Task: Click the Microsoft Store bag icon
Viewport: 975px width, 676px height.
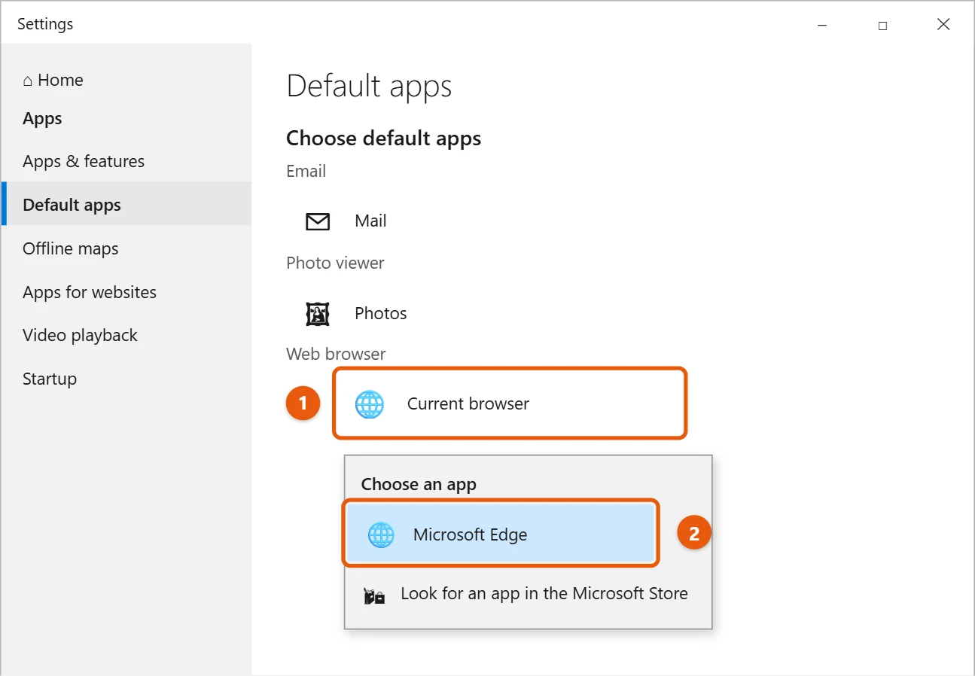Action: pos(374,596)
